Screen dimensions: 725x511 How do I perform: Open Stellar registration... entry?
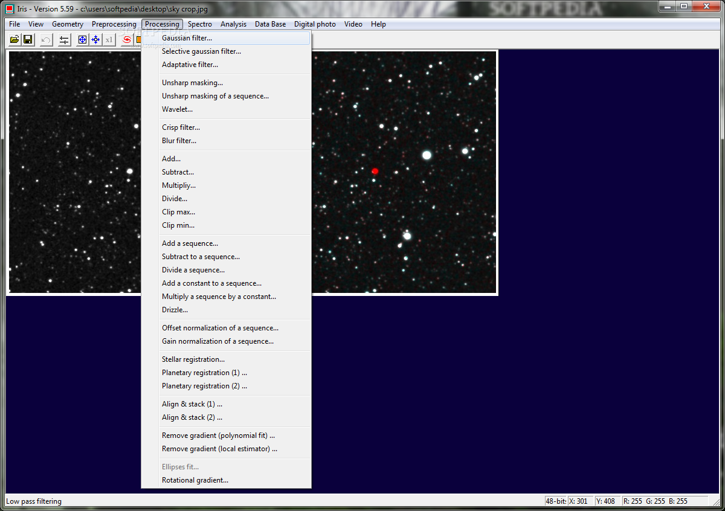point(227,359)
